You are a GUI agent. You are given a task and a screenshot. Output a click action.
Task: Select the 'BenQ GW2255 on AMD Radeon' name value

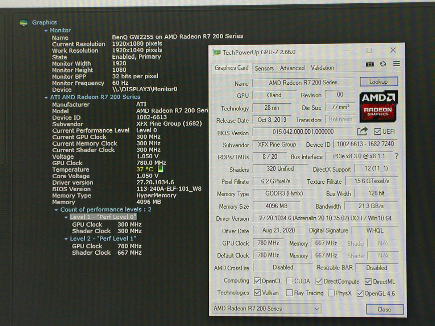(178, 36)
